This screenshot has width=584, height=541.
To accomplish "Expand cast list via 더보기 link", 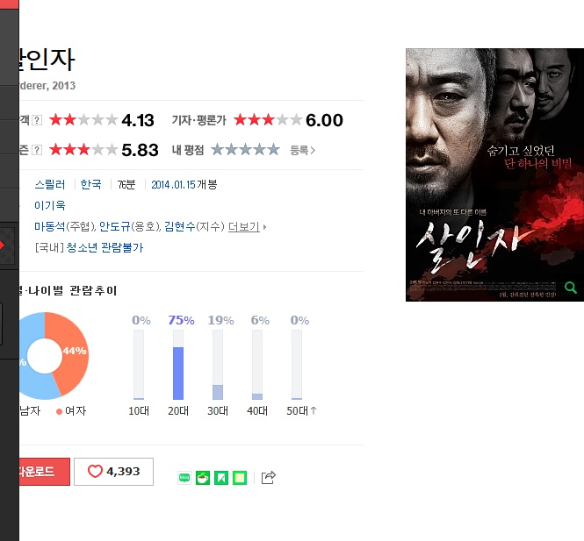I will (x=244, y=227).
